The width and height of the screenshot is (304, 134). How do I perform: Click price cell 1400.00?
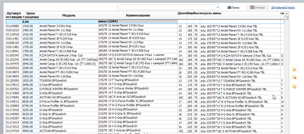pos(30,30)
